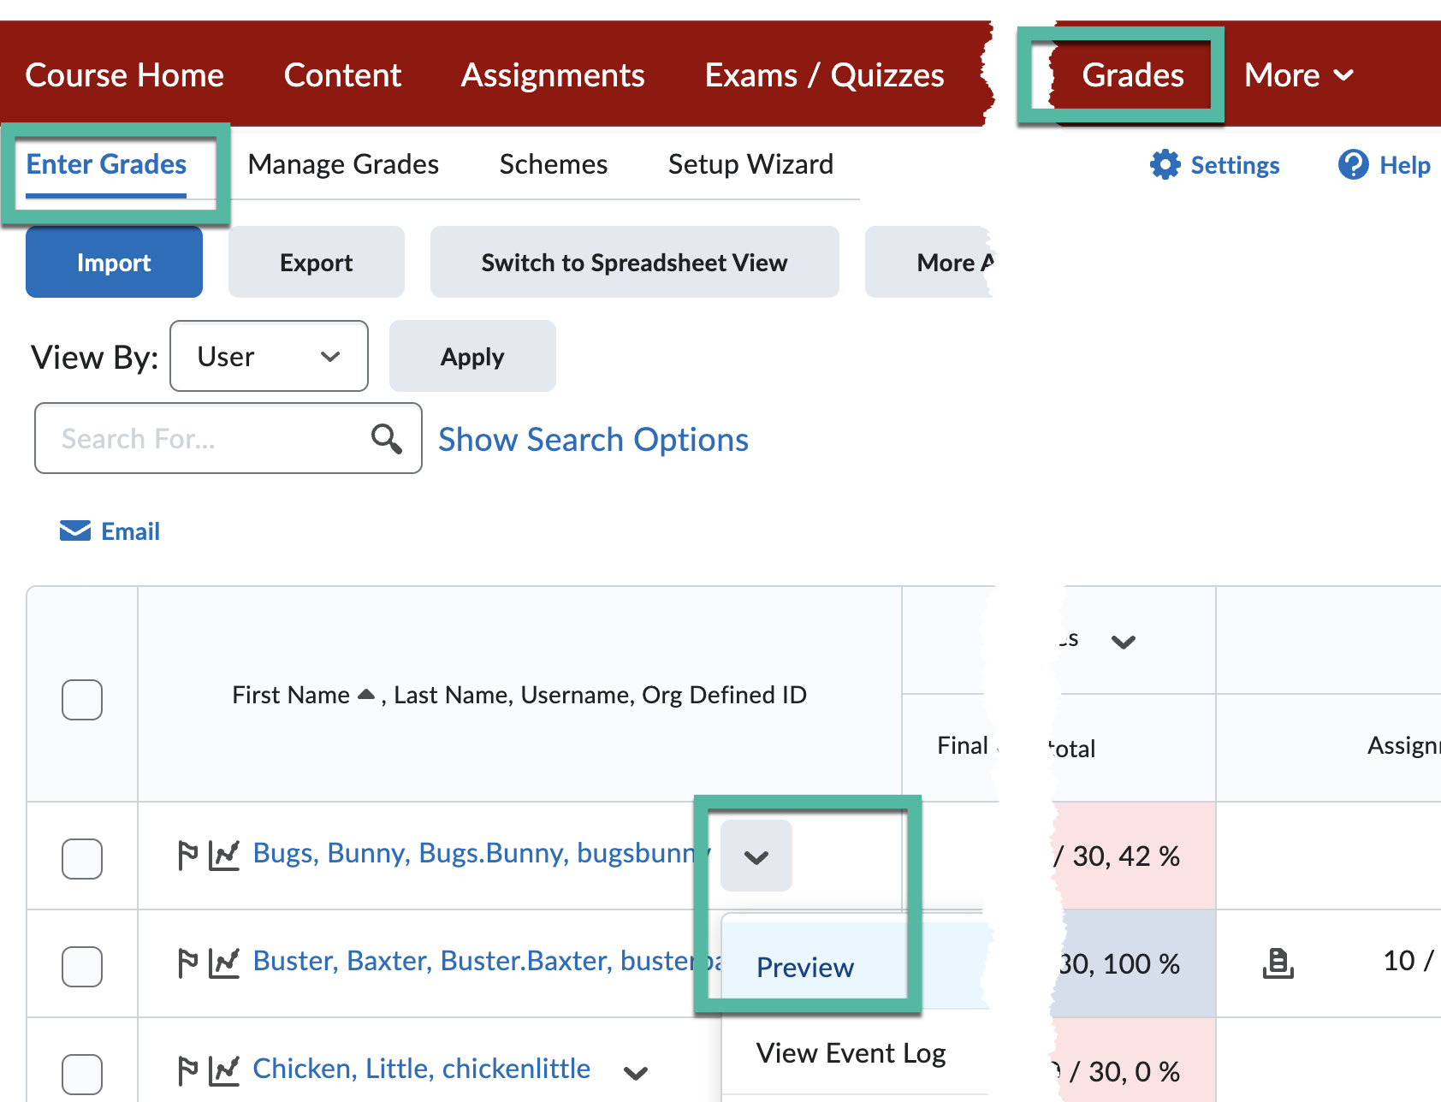The width and height of the screenshot is (1441, 1102).
Task: Sort by First Name ascending arrow
Action: (366, 694)
